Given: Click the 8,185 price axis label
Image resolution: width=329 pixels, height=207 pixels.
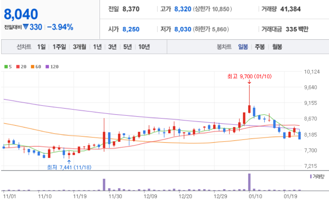Looking at the screenshot, I should click(311, 134).
